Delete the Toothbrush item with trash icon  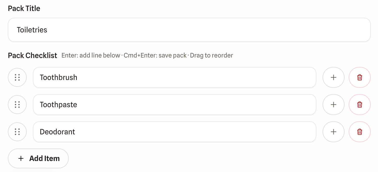[x=360, y=77]
